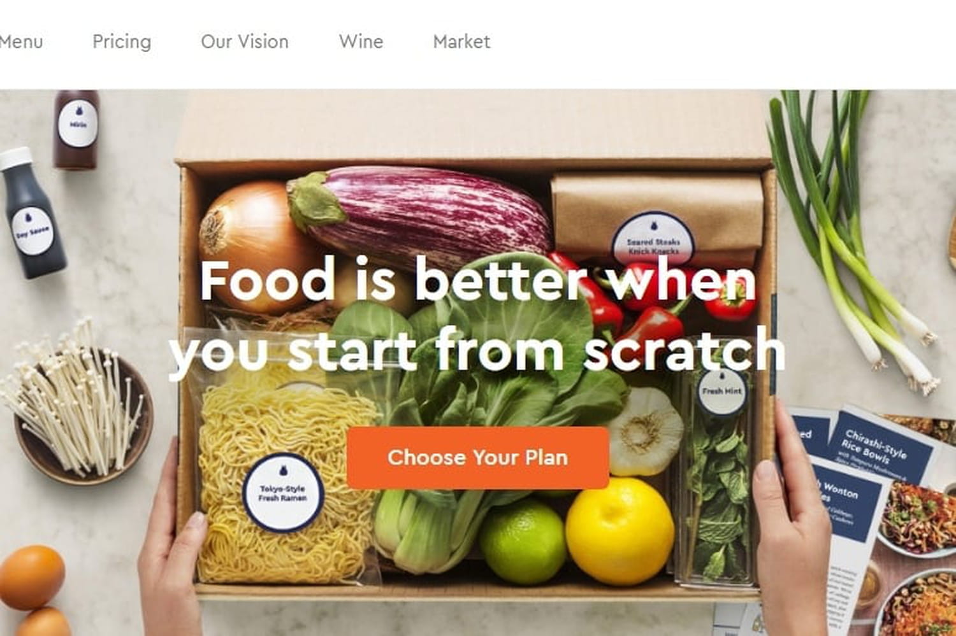Image resolution: width=956 pixels, height=636 pixels.
Task: Click the green lime in the box
Action: [x=523, y=541]
